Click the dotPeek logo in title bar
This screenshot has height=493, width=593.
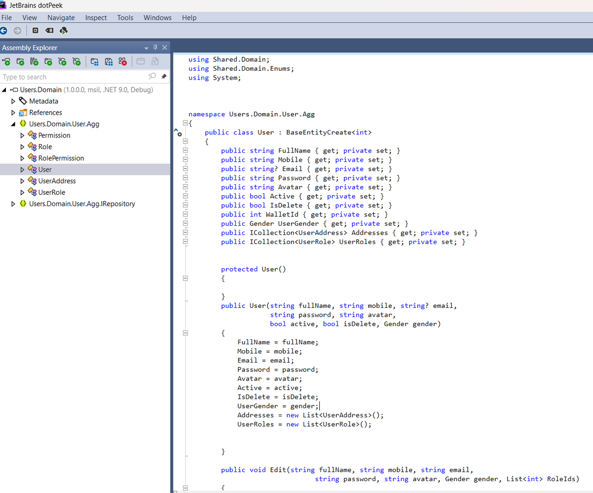4,4
